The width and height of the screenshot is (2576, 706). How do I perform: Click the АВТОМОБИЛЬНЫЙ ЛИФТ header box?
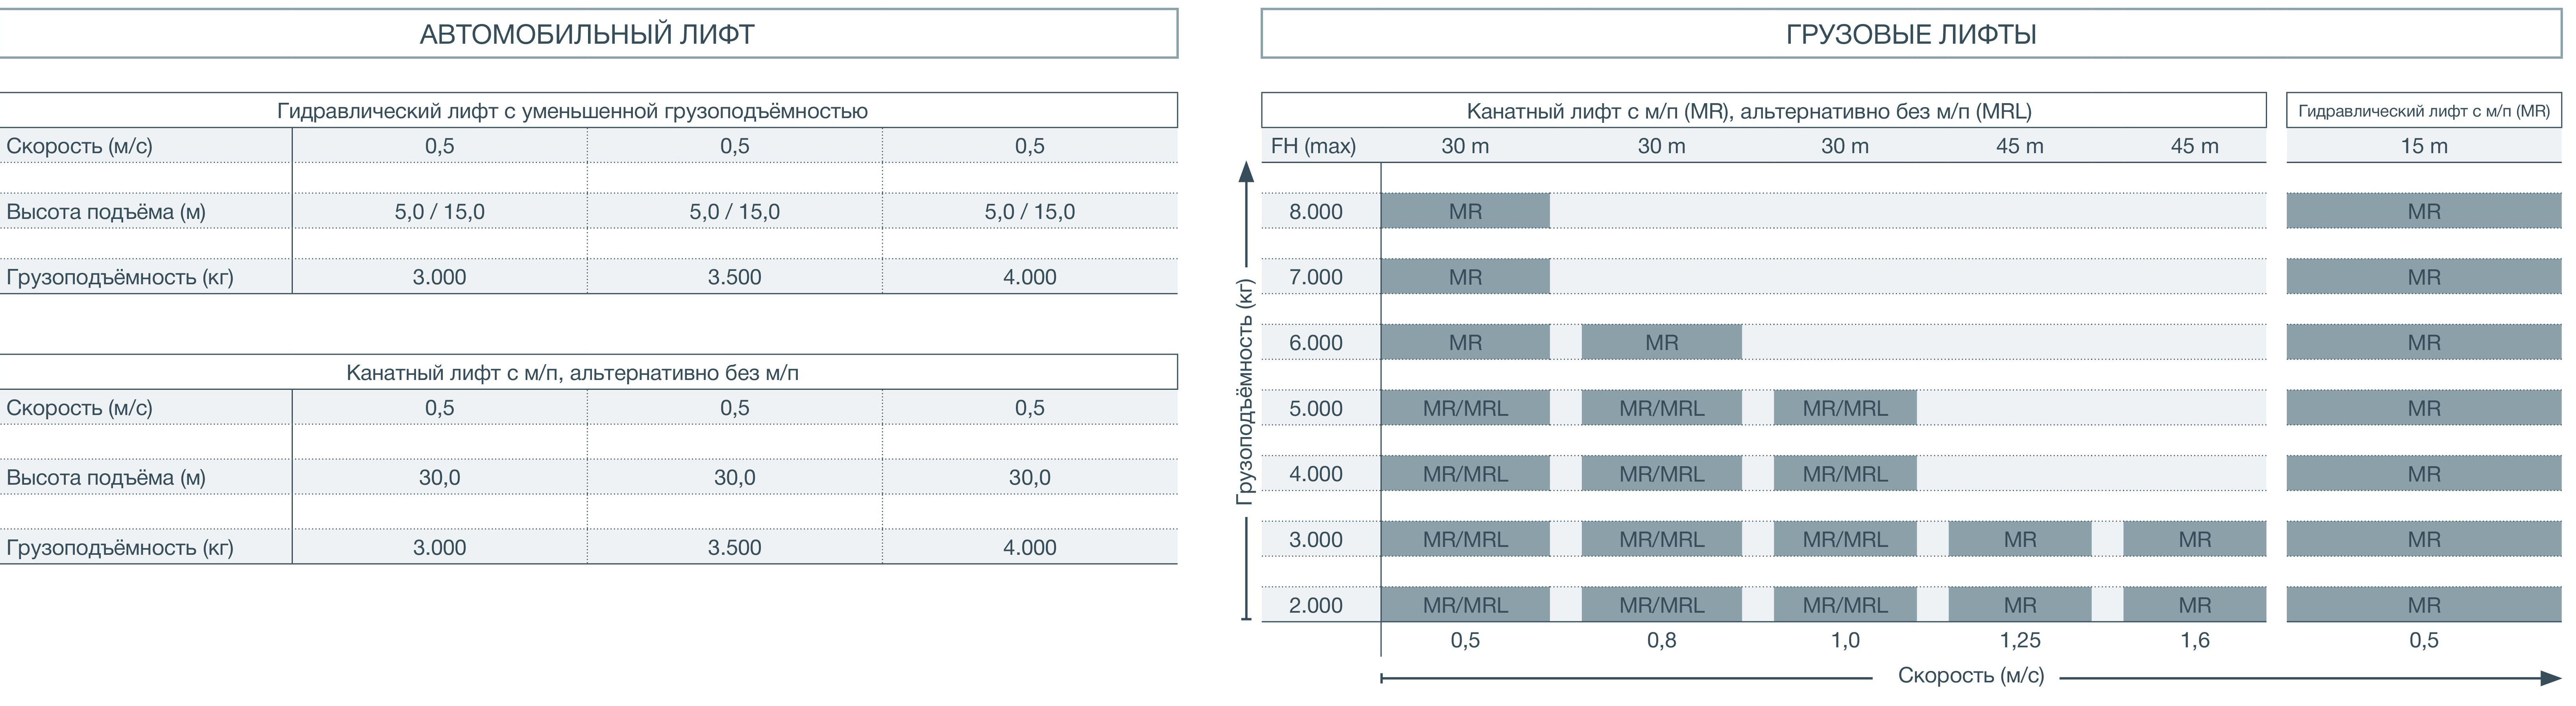coord(588,34)
